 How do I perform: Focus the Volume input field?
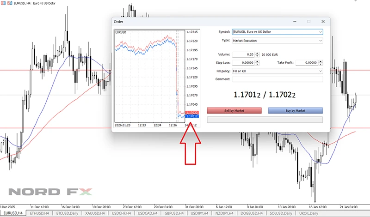pos(243,54)
